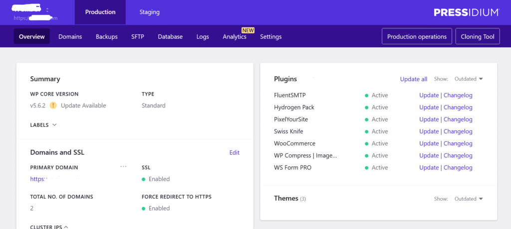Click the Themes heading
511x229 pixels.
286,198
